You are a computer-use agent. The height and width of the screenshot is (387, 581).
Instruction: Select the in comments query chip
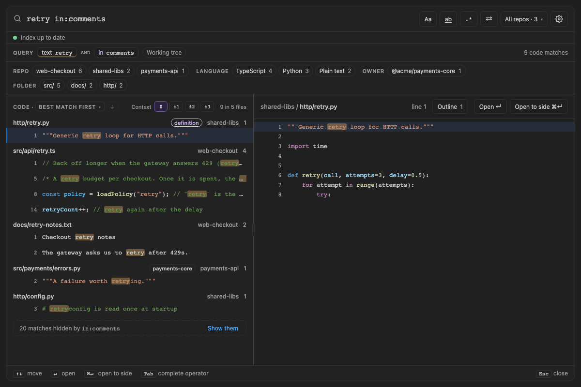116,53
